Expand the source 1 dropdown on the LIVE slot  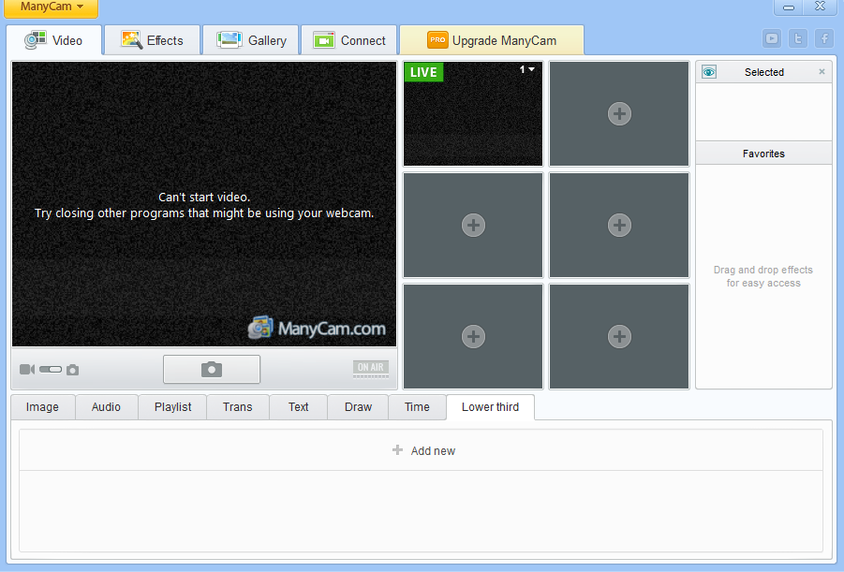pos(528,70)
